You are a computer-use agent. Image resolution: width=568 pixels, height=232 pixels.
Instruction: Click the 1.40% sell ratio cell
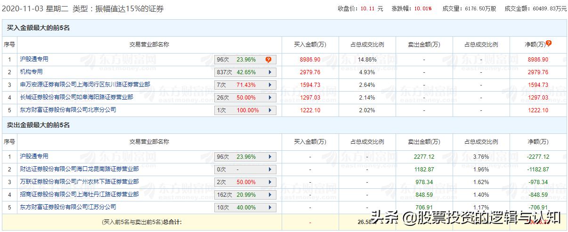point(481,195)
